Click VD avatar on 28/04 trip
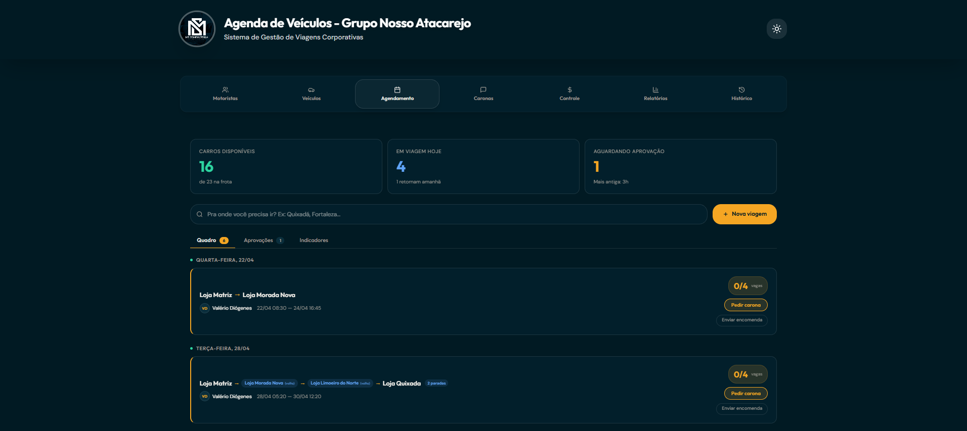The image size is (967, 431). [205, 397]
